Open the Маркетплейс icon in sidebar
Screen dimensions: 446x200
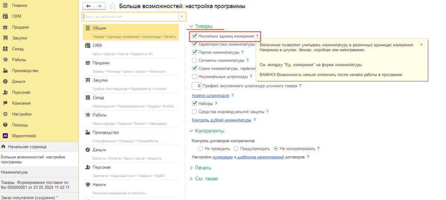coord(5,136)
